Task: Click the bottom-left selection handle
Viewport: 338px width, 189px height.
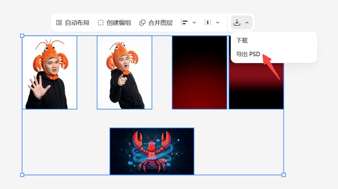Action: click(22, 175)
